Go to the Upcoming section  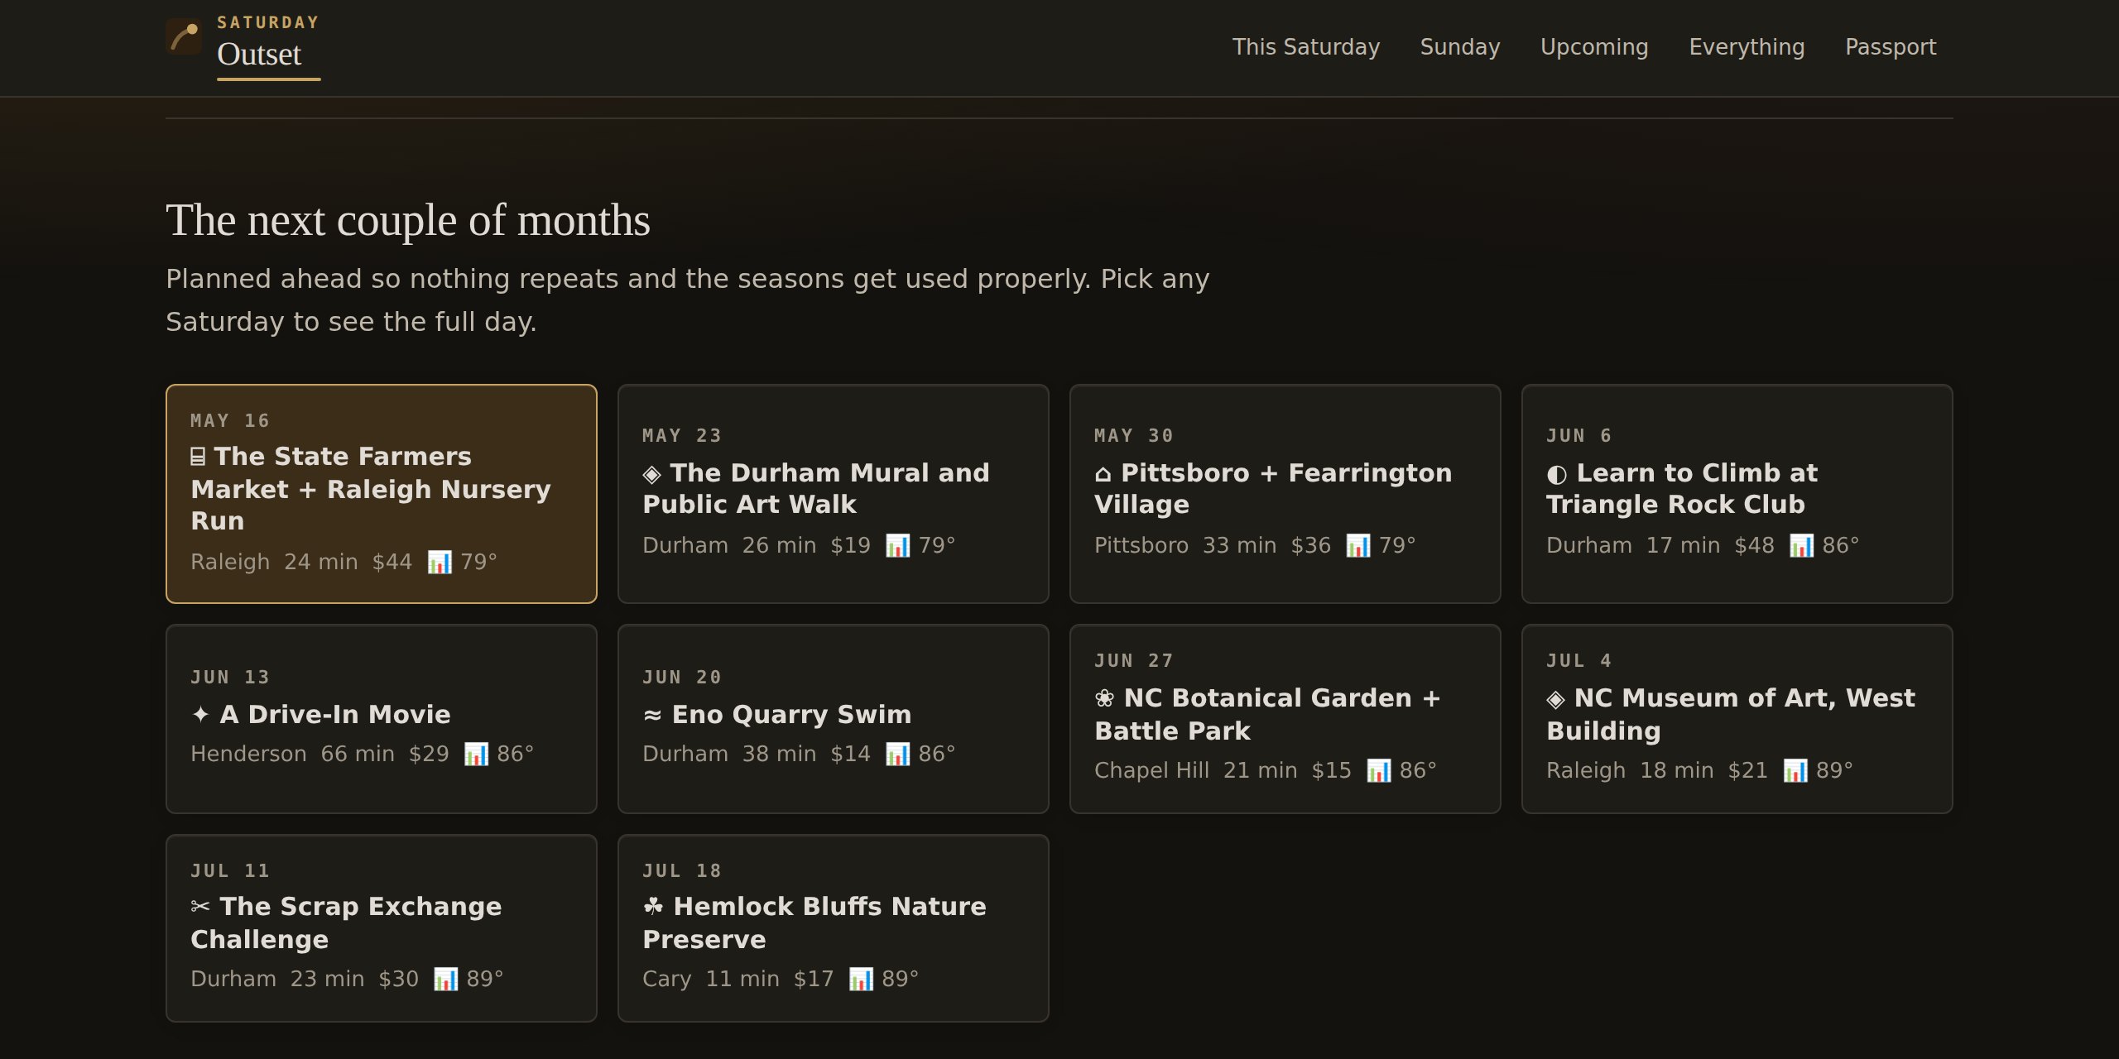[1594, 47]
